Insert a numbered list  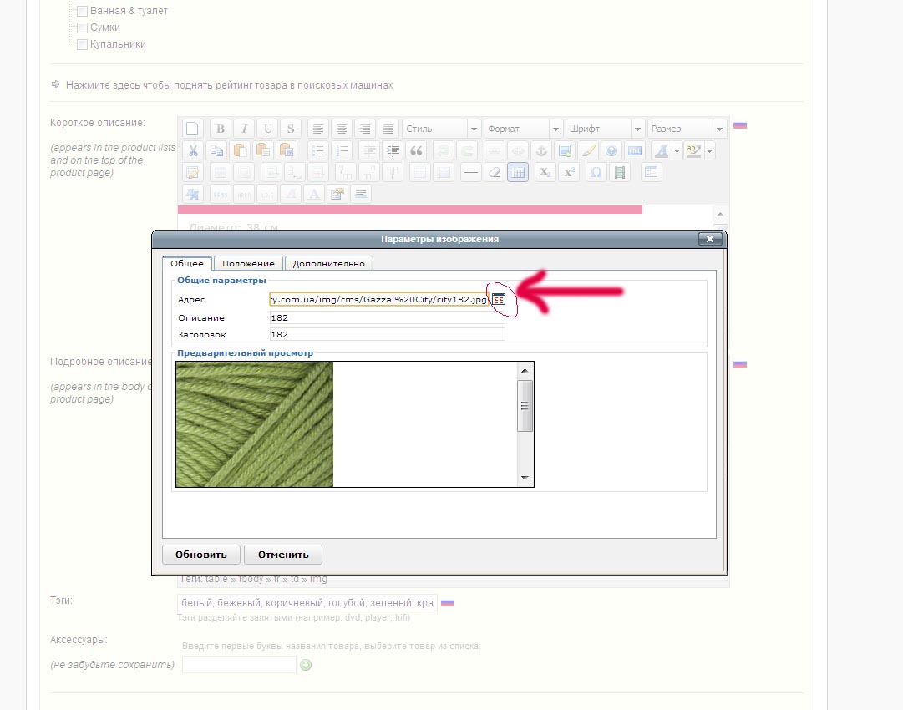342,150
